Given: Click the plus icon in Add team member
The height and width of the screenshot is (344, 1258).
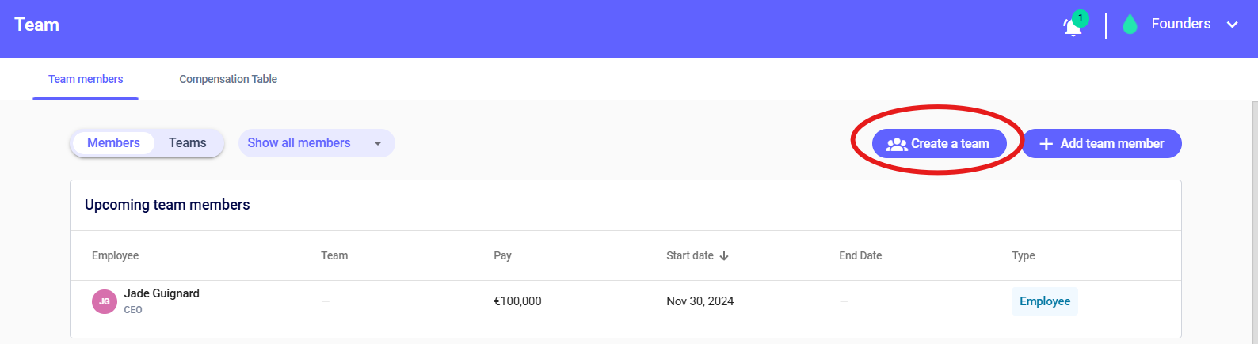Looking at the screenshot, I should tap(1046, 144).
